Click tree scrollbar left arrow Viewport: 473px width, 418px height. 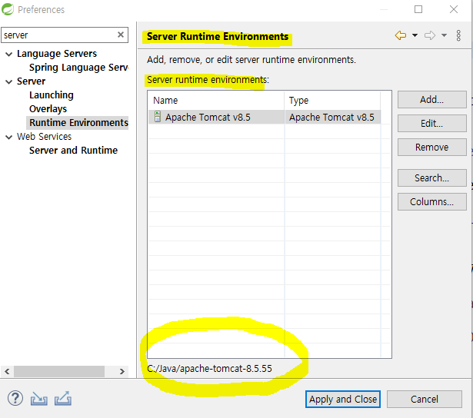7,371
